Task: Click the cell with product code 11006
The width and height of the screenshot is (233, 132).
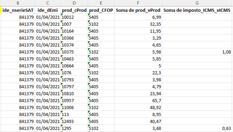Action: coord(74,107)
